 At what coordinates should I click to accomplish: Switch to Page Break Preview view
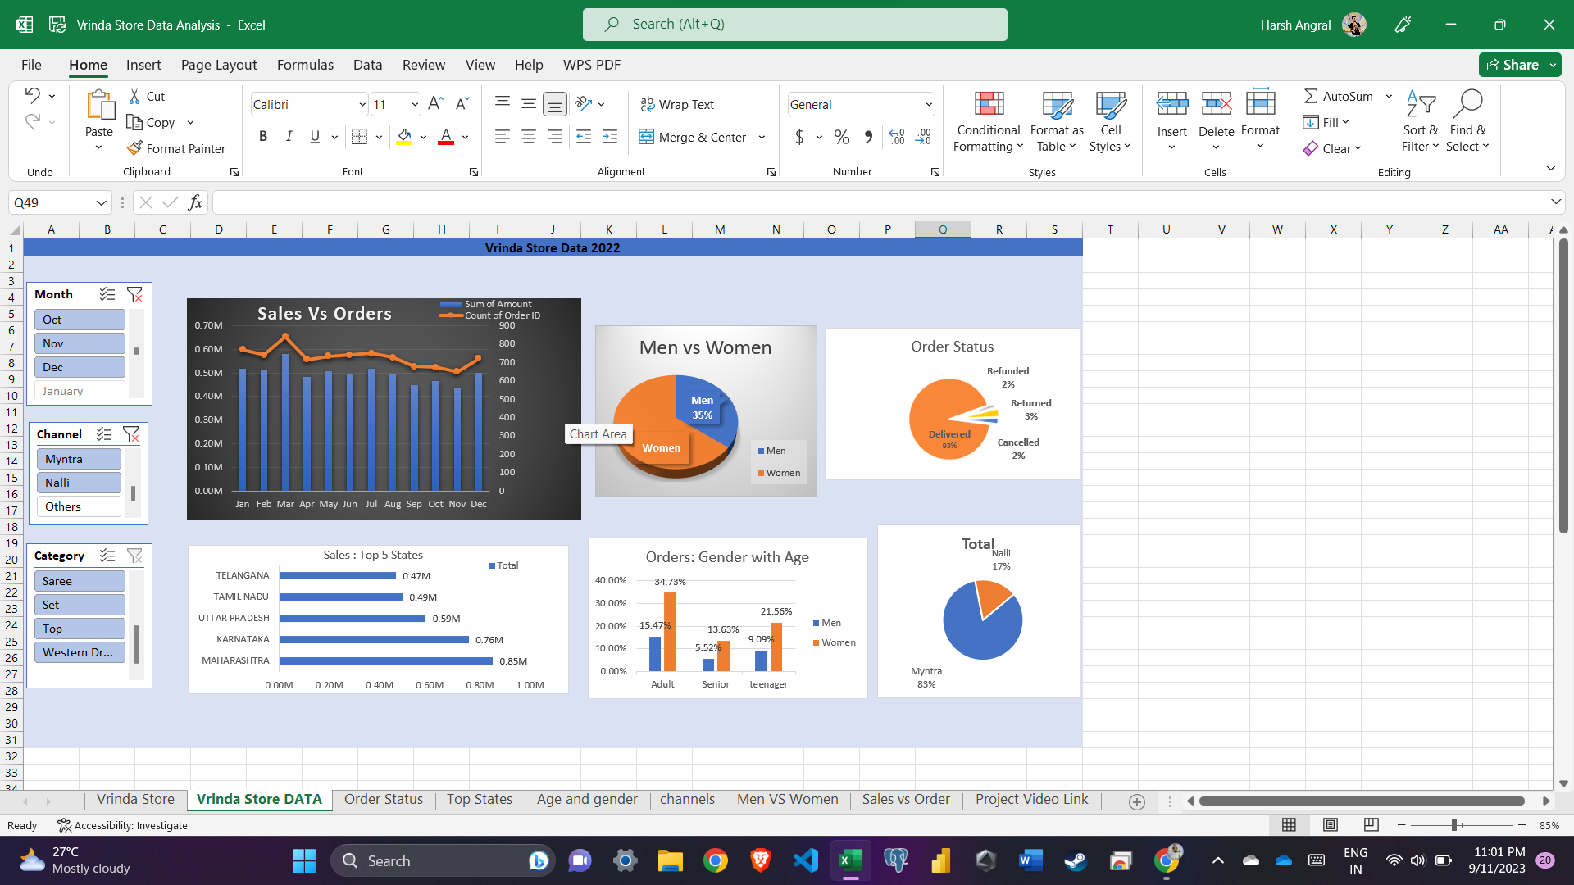click(1371, 824)
